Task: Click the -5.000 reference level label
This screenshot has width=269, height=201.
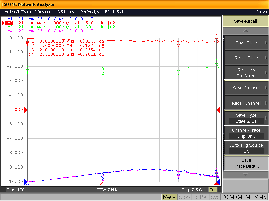Action: click(15, 110)
